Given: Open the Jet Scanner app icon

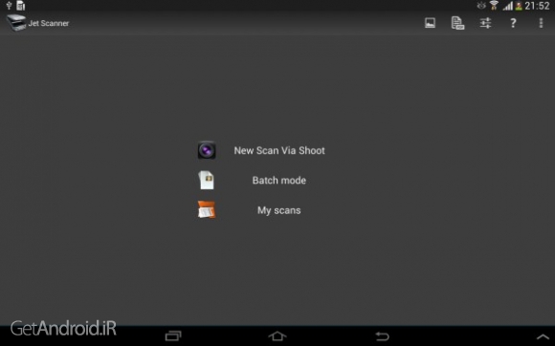Looking at the screenshot, I should tap(16, 23).
